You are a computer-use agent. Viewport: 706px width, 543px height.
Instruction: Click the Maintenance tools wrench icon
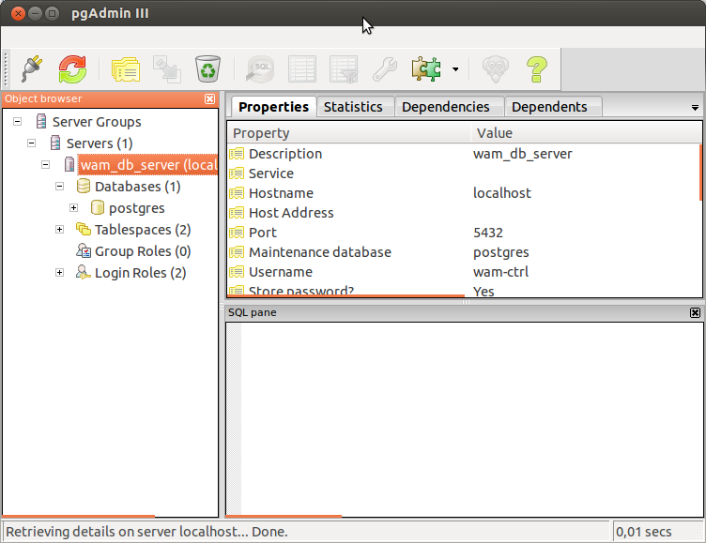385,68
